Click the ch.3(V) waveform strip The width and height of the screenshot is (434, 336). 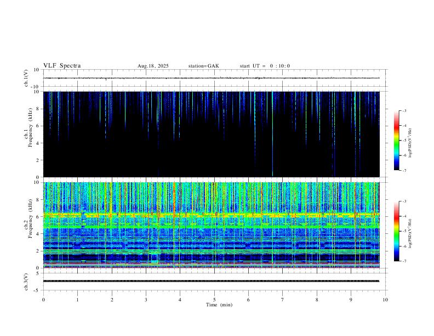pyautogui.click(x=214, y=281)
